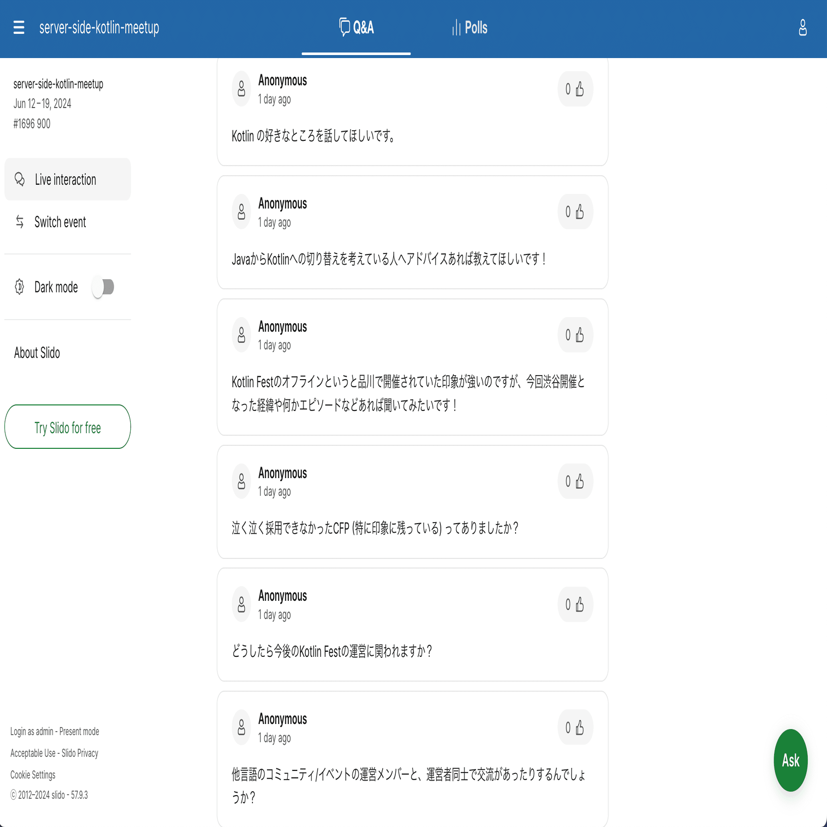This screenshot has height=827, width=827.
Task: Click avatar on 'どうしたら今後のKotlin Fest' question
Action: point(241,604)
